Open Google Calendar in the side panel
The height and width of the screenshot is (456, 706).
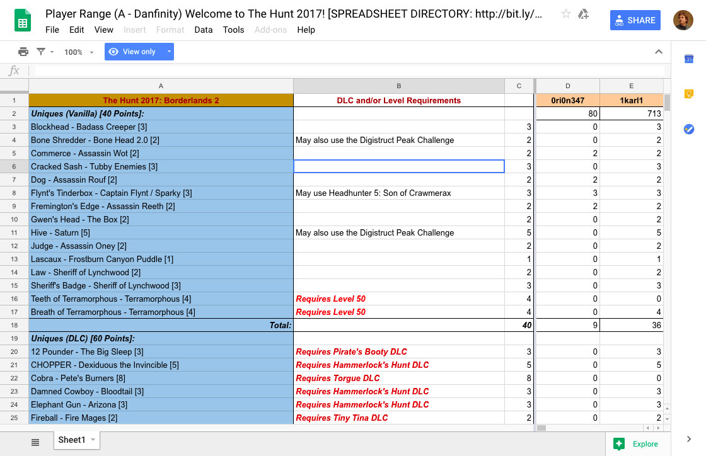click(689, 58)
